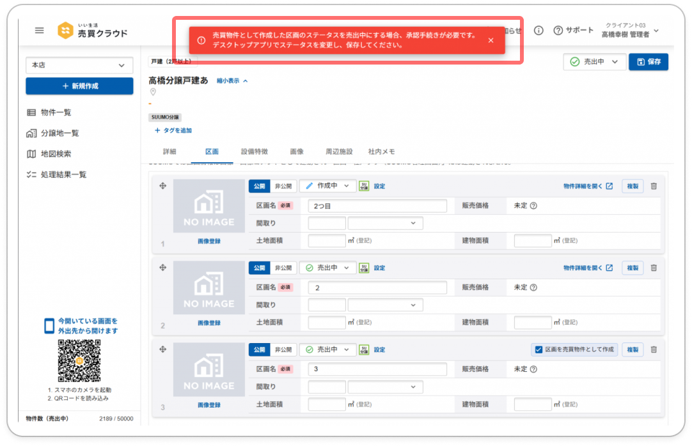Screen dimensions: 692x446
Task: Delete lot 2 with trash icon
Action: pyautogui.click(x=654, y=268)
